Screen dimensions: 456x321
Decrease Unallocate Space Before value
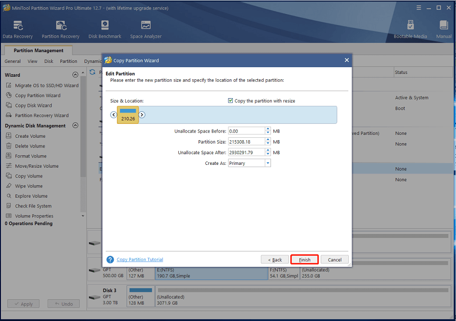pyautogui.click(x=268, y=133)
